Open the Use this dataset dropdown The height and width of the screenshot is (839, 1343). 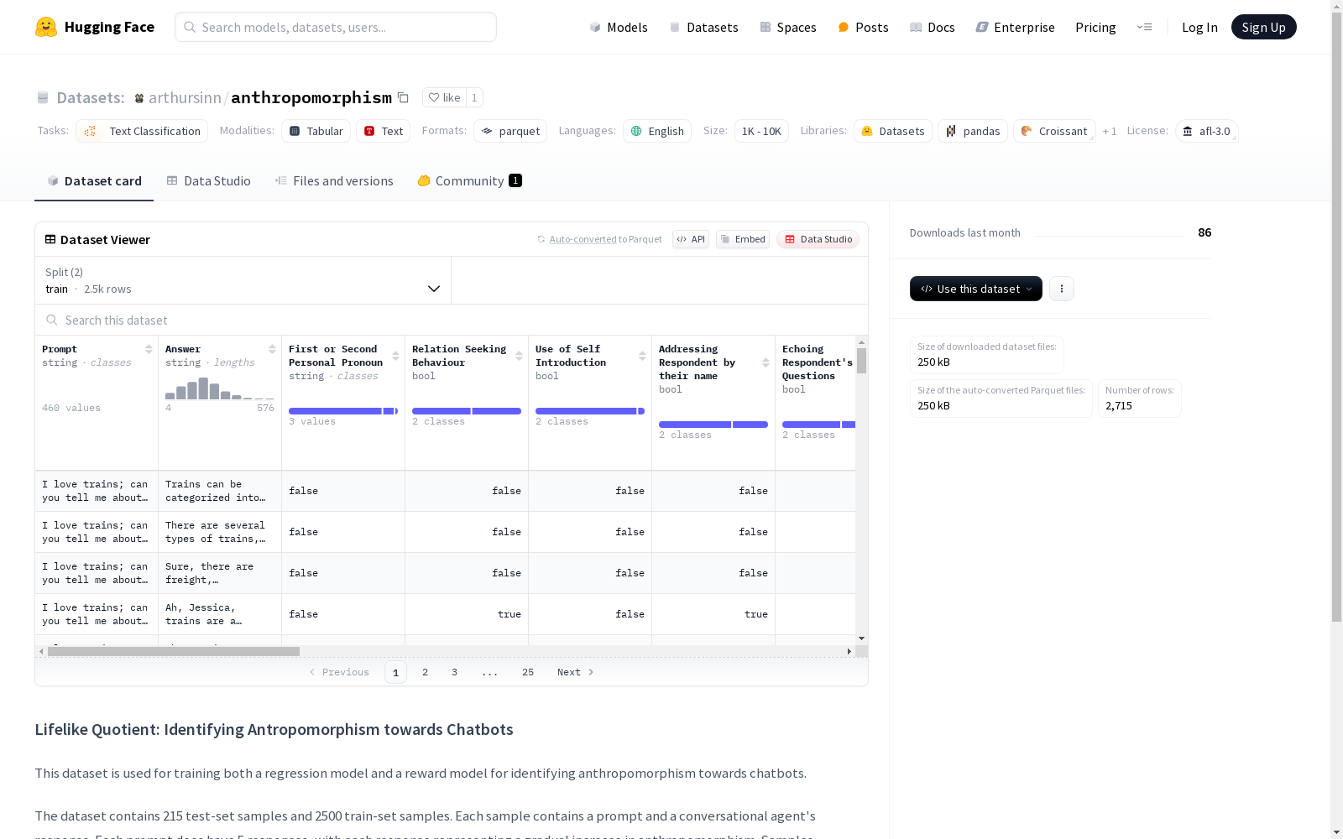pos(976,289)
